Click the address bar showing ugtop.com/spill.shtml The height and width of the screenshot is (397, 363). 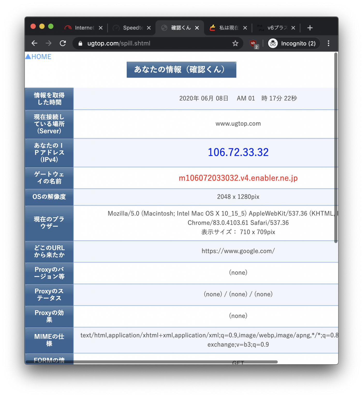(145, 43)
